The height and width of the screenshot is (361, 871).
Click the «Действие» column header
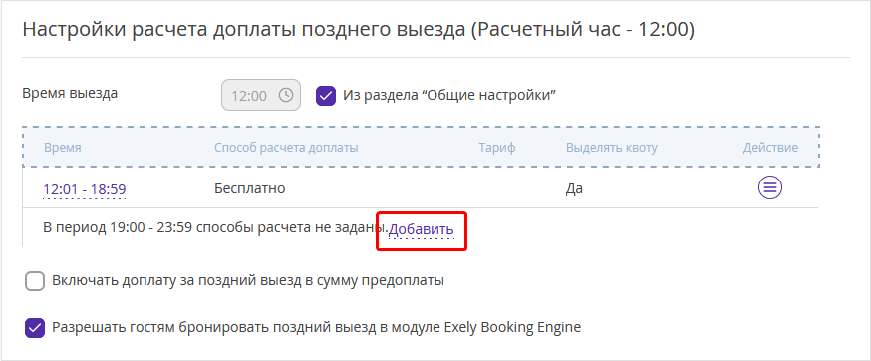[770, 148]
